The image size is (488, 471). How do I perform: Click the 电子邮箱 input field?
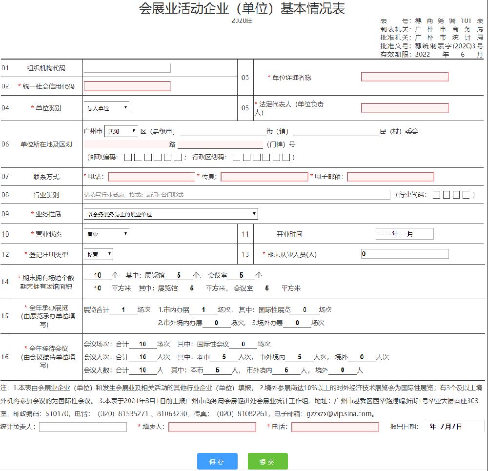coord(390,177)
